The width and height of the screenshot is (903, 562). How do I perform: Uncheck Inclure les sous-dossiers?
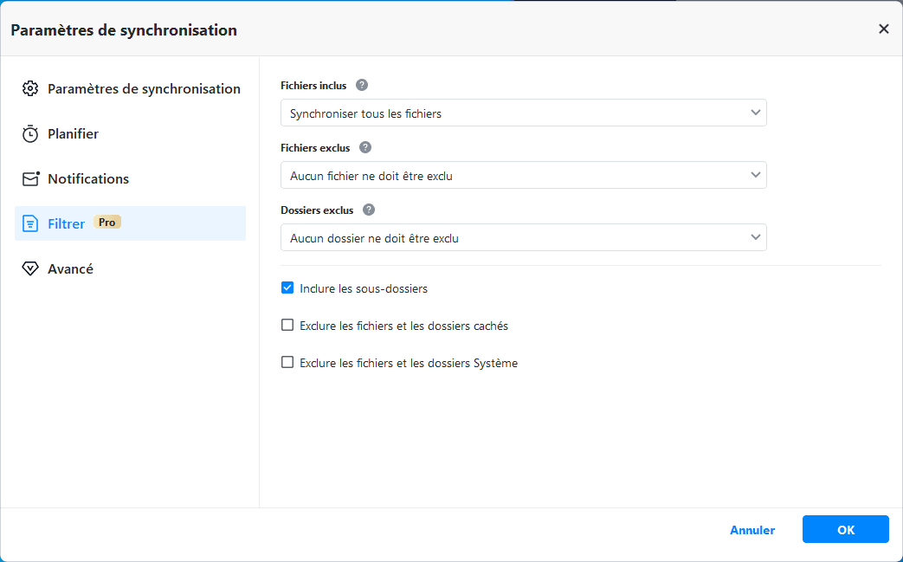287,288
